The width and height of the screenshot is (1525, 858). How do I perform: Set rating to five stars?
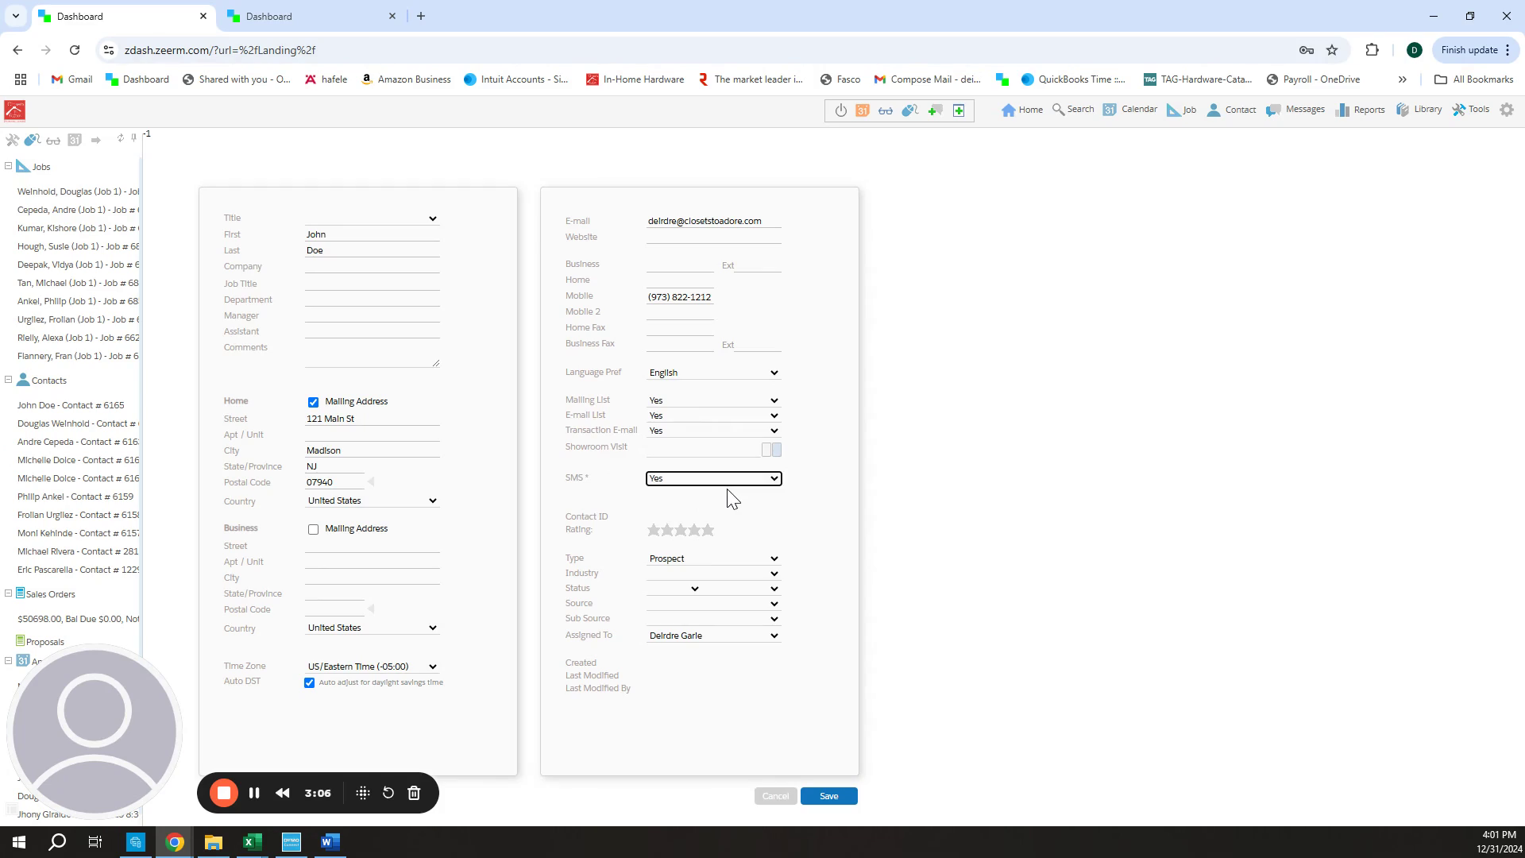click(708, 530)
